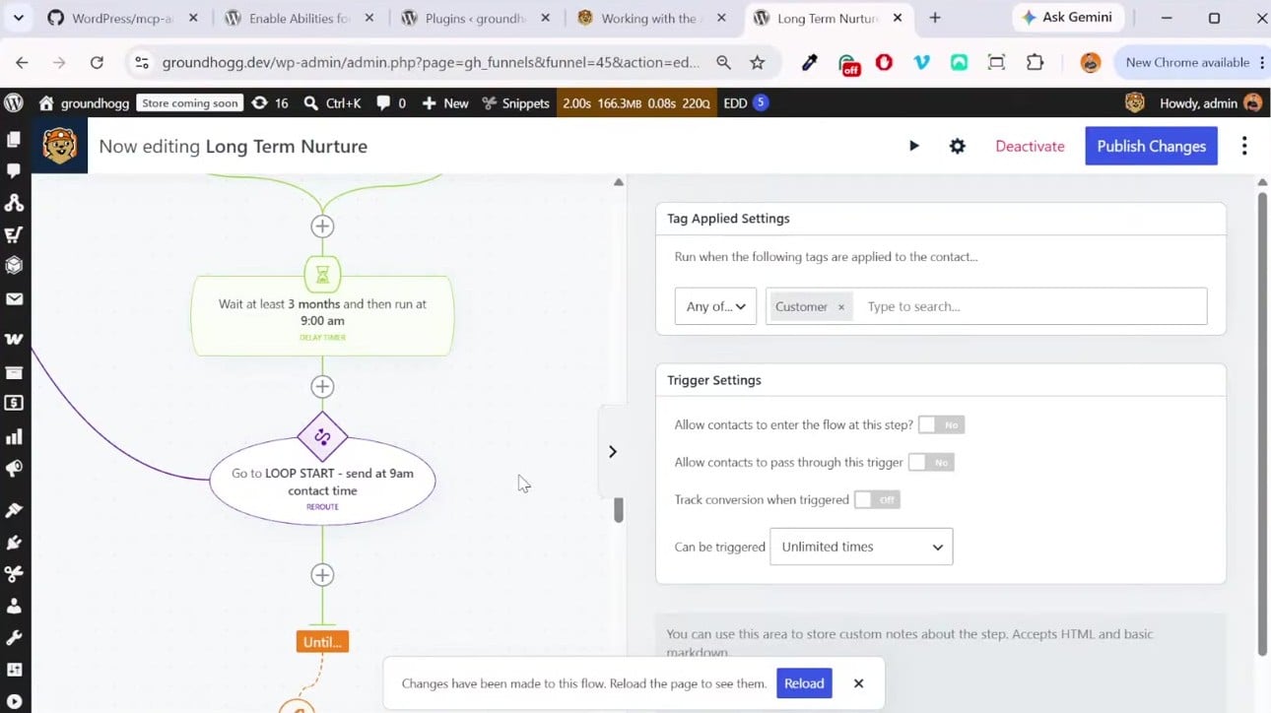Screen dimensions: 1271x713
Task: Click Deactivate link
Action: point(1030,146)
